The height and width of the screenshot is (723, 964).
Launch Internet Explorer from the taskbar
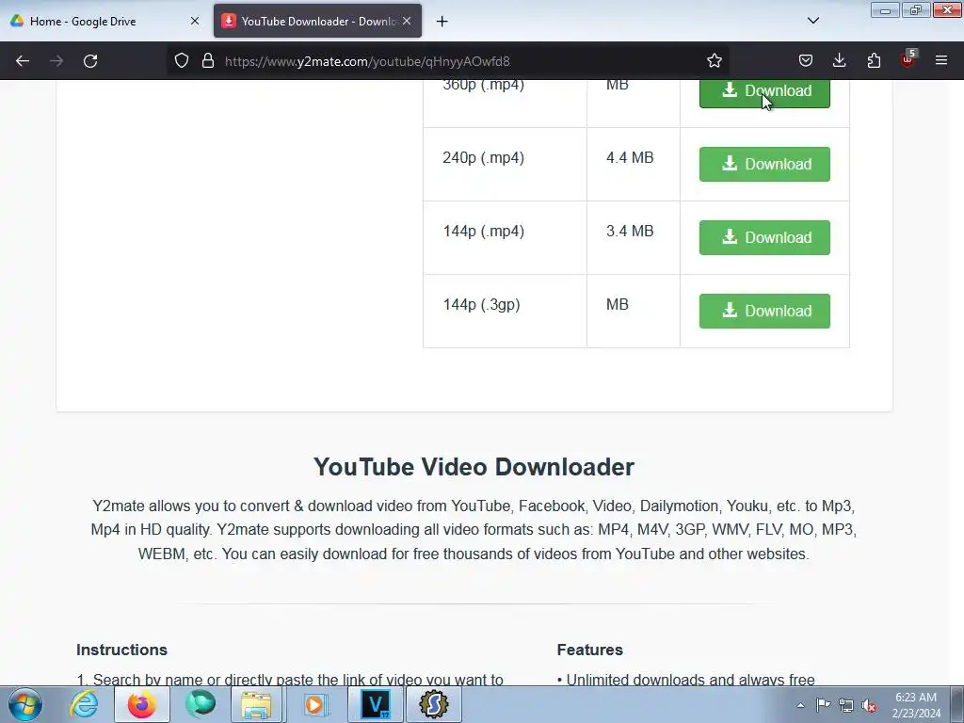(x=84, y=704)
